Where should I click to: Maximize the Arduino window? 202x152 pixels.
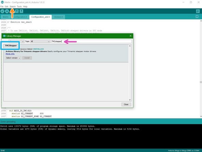click(191, 2)
